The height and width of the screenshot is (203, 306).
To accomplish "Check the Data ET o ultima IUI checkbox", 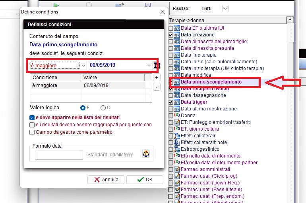I will click(x=171, y=28).
